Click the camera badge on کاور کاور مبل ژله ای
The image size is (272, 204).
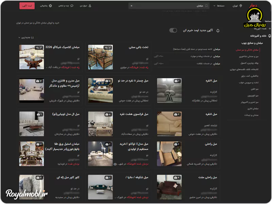[x=39, y=177]
